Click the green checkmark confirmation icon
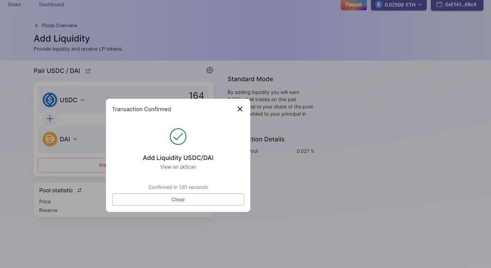Image resolution: width=491 pixels, height=268 pixels. point(178,137)
